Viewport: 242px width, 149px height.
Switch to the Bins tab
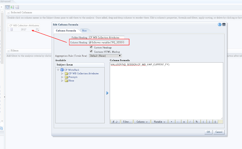pos(84,31)
